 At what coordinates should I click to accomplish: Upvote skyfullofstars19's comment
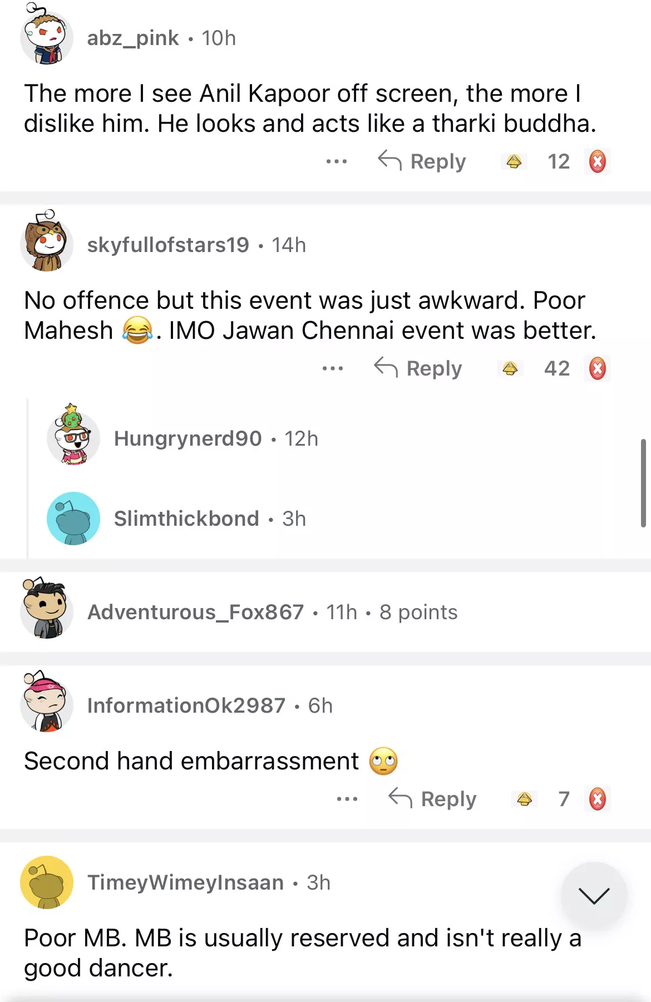[510, 369]
